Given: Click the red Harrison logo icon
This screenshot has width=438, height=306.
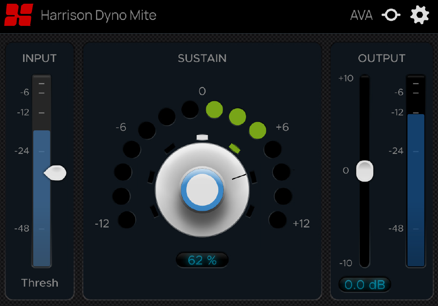Looking at the screenshot, I should pos(19,15).
